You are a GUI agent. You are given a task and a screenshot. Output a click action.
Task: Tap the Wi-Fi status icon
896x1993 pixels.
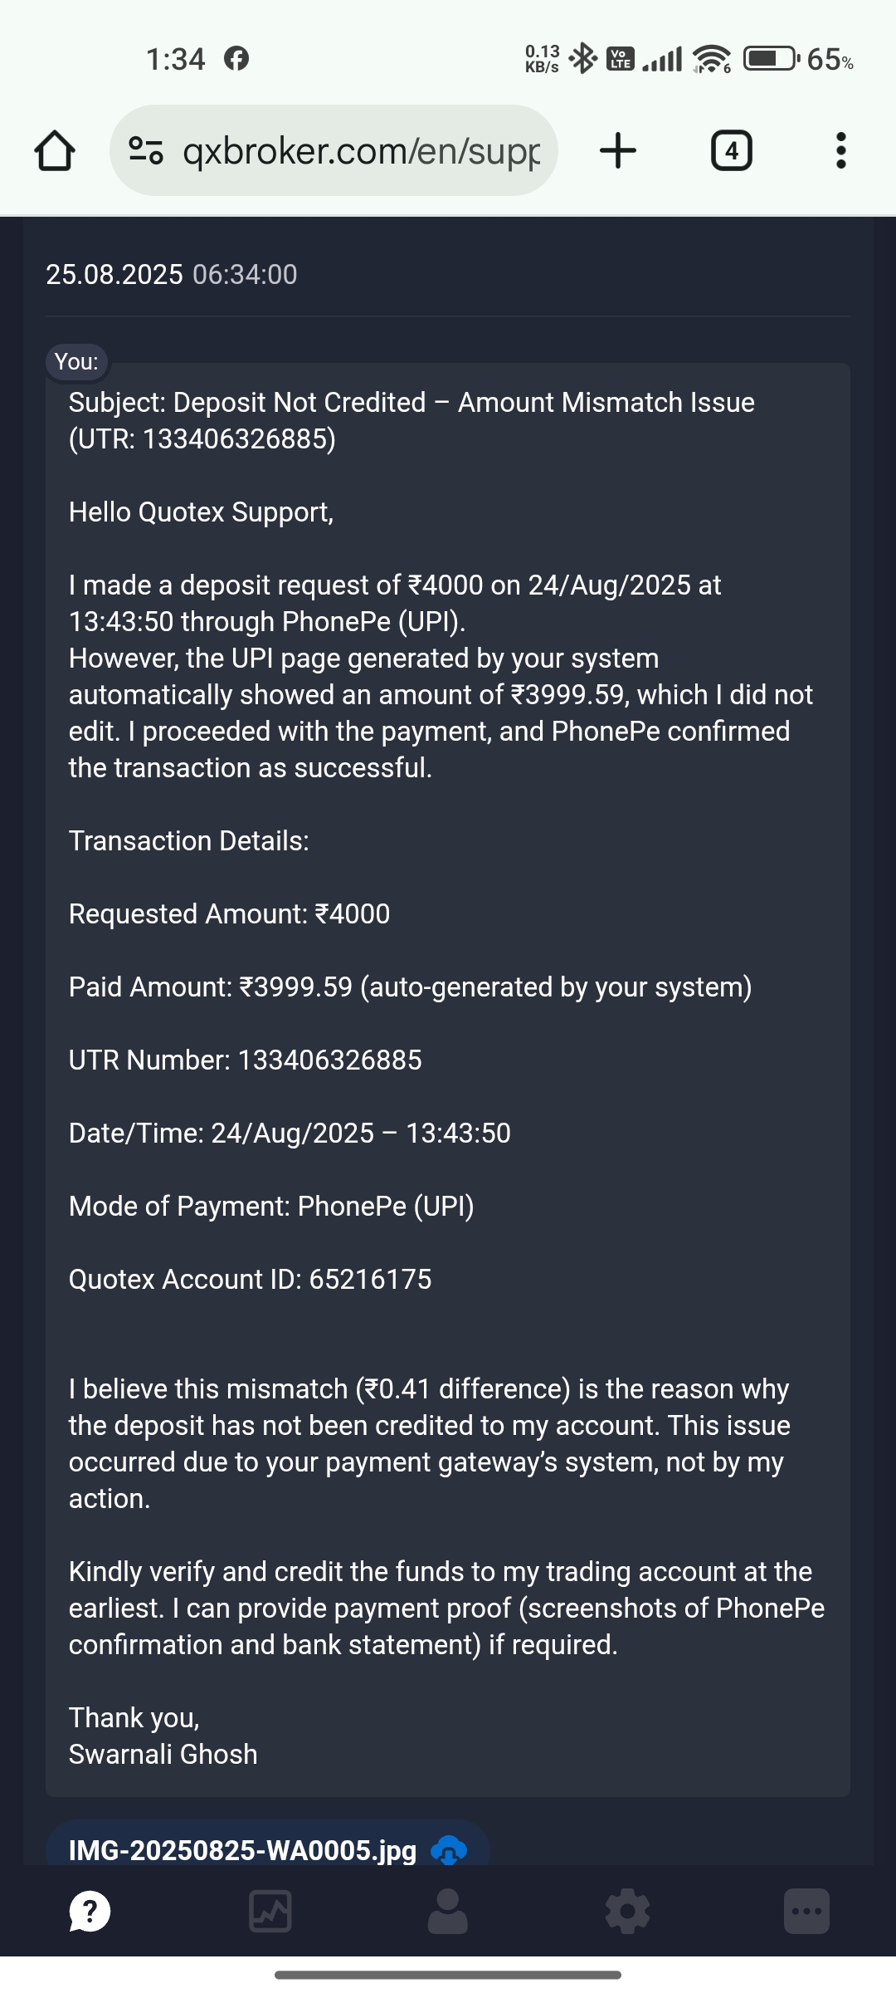712,59
